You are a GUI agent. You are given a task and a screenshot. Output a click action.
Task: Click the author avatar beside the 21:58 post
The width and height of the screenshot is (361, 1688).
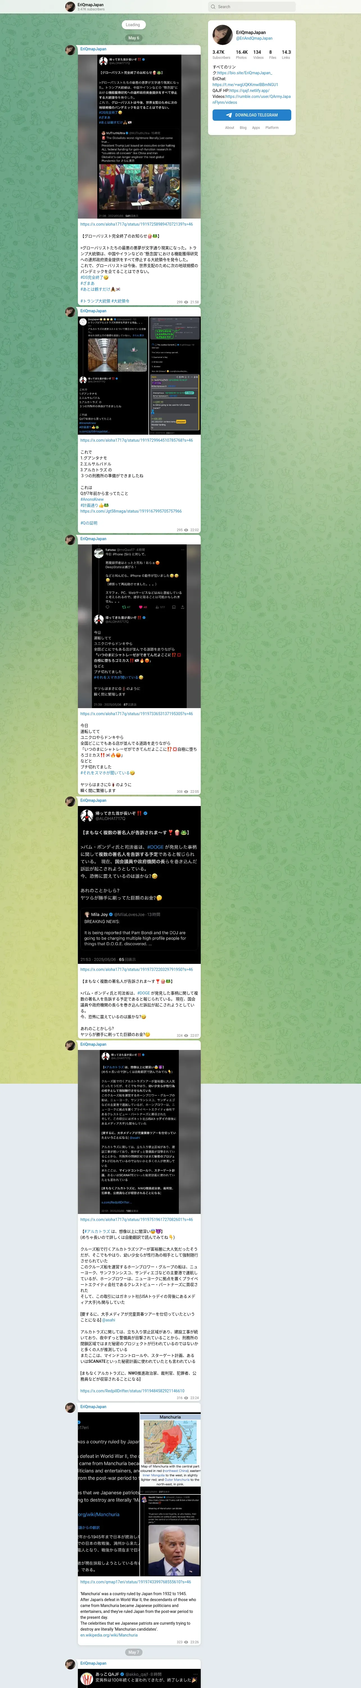70,50
